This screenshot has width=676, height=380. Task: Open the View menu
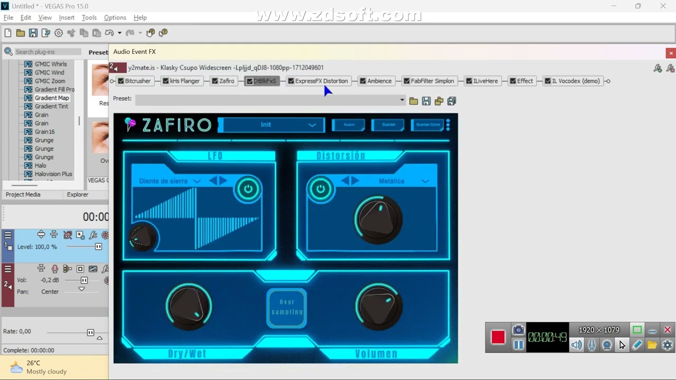tap(45, 17)
